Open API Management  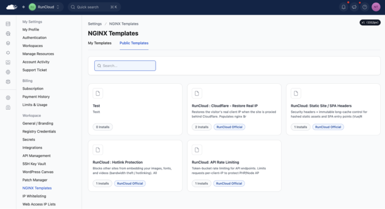[36, 156]
